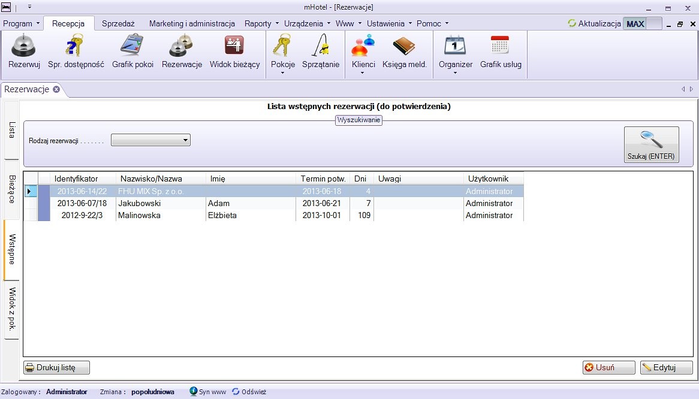699x399 pixels.
Task: Sort by Dni column header
Action: tap(360, 179)
